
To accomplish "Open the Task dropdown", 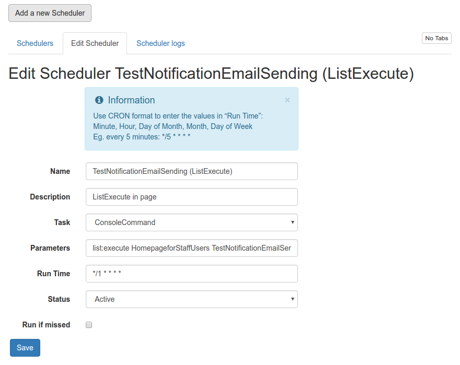I will click(191, 222).
